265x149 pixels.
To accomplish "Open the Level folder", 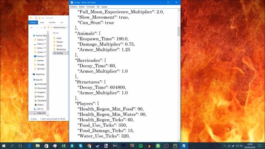I will pyautogui.click(x=59, y=38).
